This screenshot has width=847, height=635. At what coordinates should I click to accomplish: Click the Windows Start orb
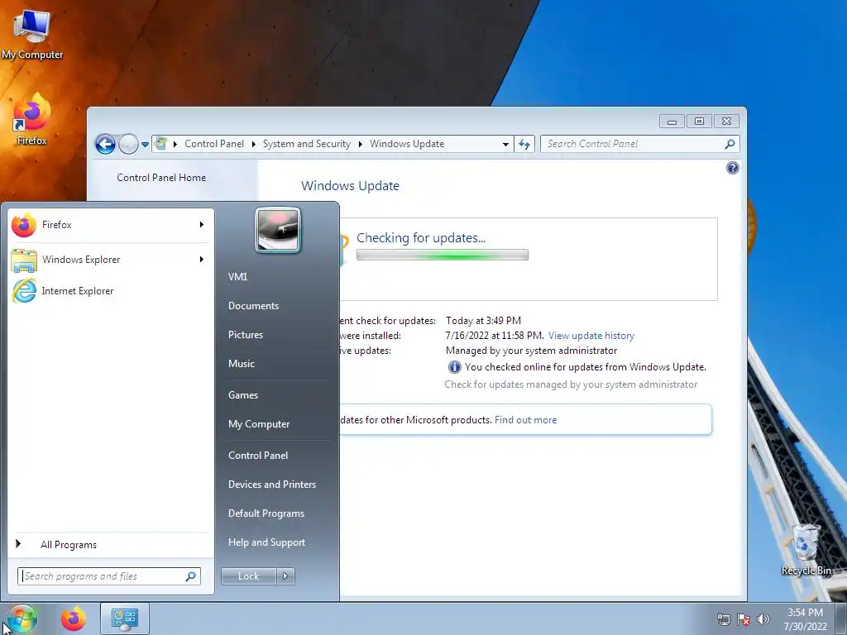[x=21, y=619]
